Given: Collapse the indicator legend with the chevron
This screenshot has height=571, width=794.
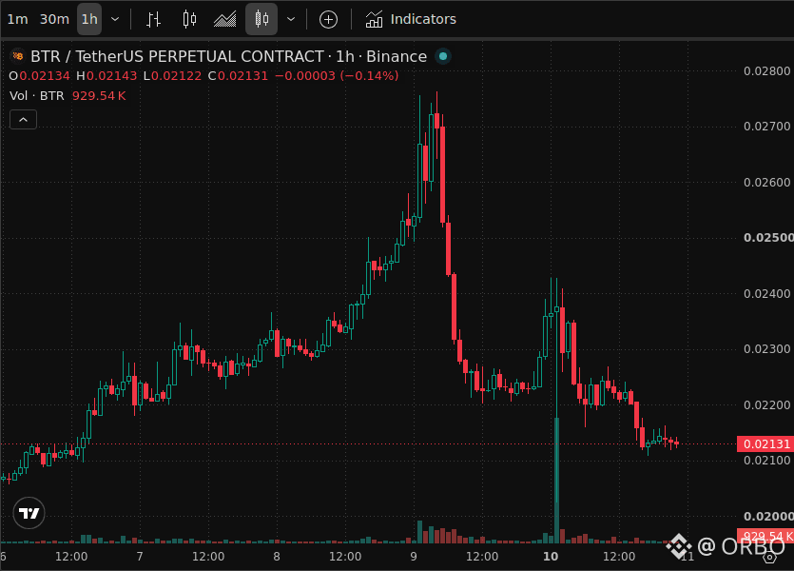Looking at the screenshot, I should coord(23,120).
